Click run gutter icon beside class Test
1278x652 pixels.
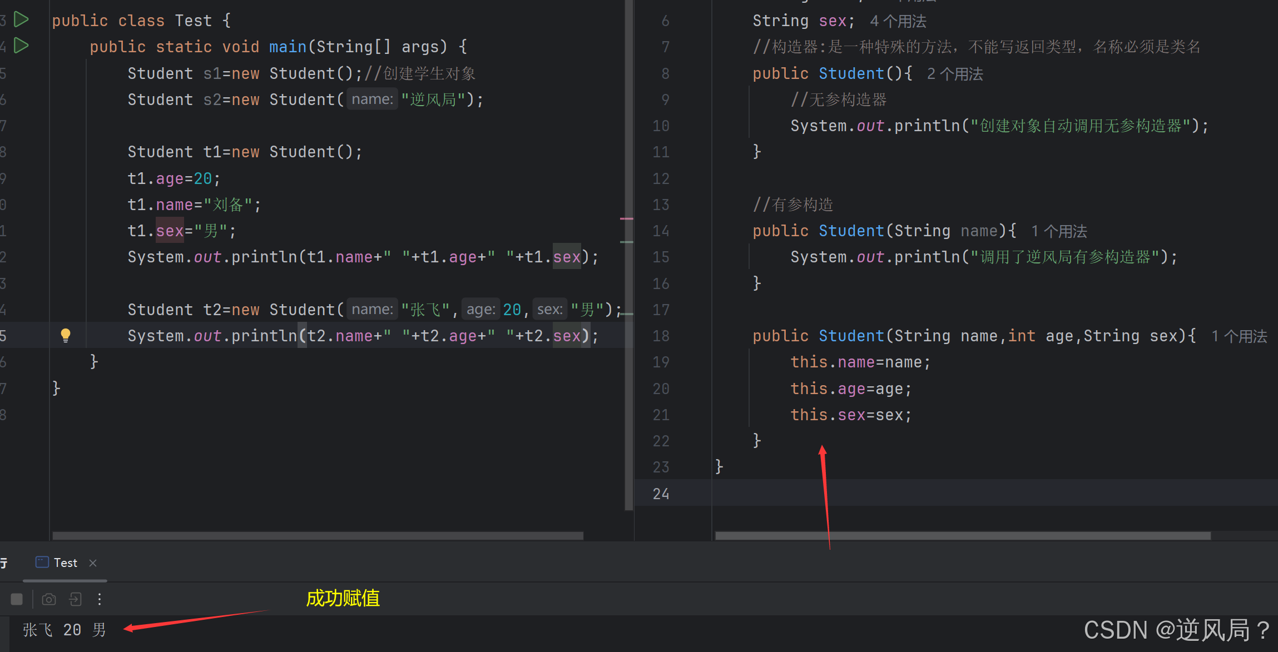(x=21, y=20)
